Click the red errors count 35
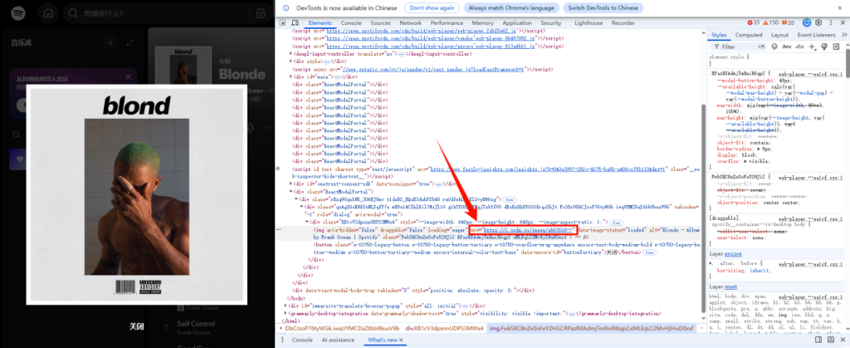 [x=754, y=22]
